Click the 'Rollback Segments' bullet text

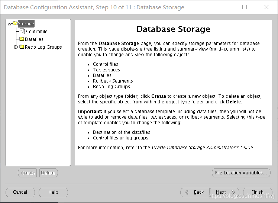tap(113, 81)
